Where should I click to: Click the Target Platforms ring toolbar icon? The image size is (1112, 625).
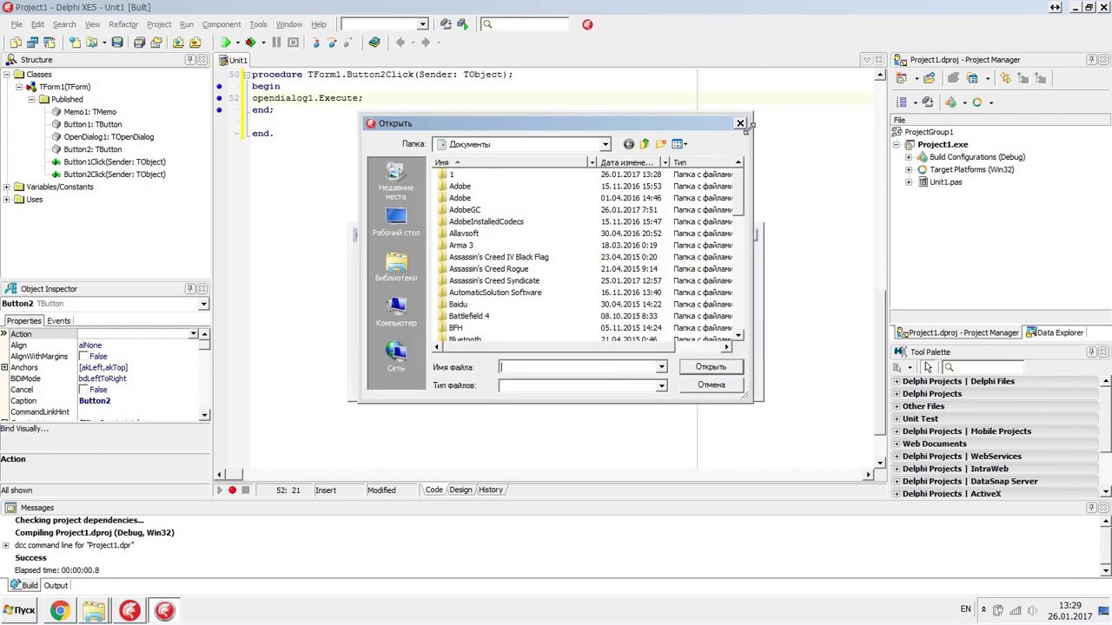[977, 102]
